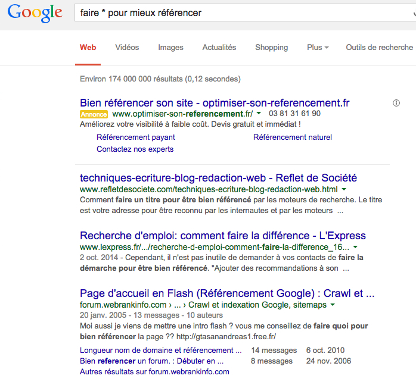416x388 pixels.
Task: Open techniques-ecriture-blog-redaction-web result title
Action: click(x=218, y=178)
